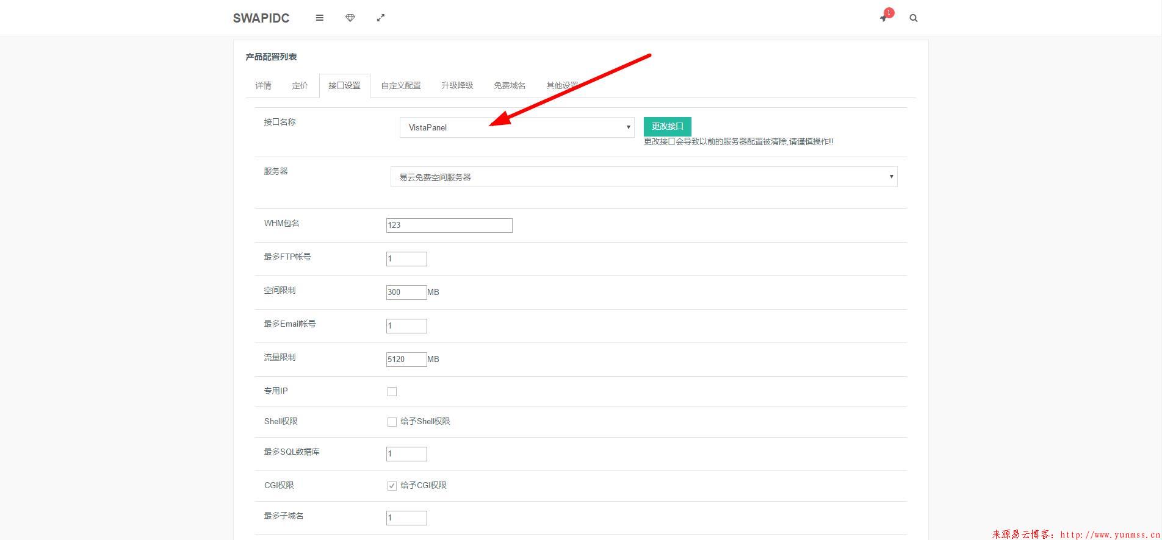Expand the VistaPanel interface dropdown
Viewport: 1162px width, 540px height.
click(x=517, y=127)
